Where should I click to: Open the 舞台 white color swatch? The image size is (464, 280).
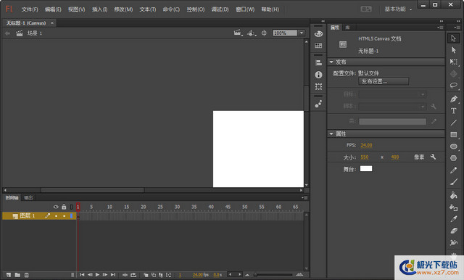click(x=366, y=169)
